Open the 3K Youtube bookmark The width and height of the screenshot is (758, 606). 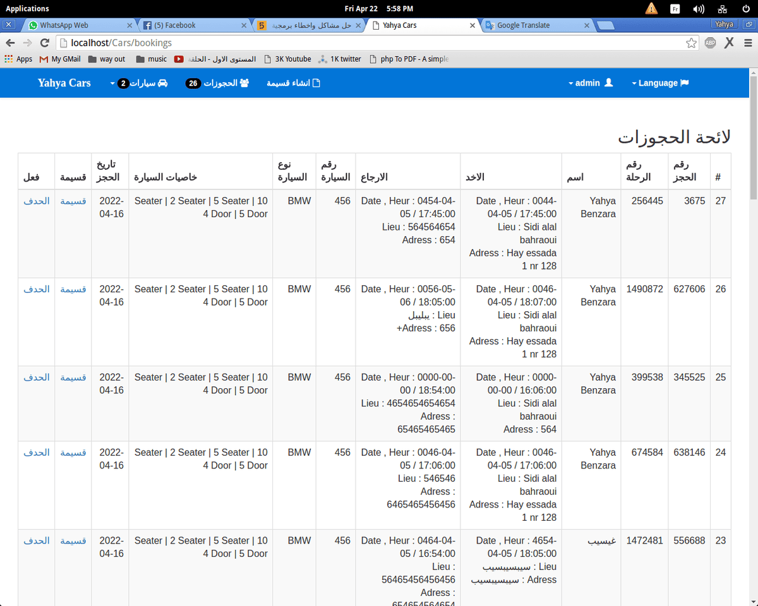[x=287, y=59]
